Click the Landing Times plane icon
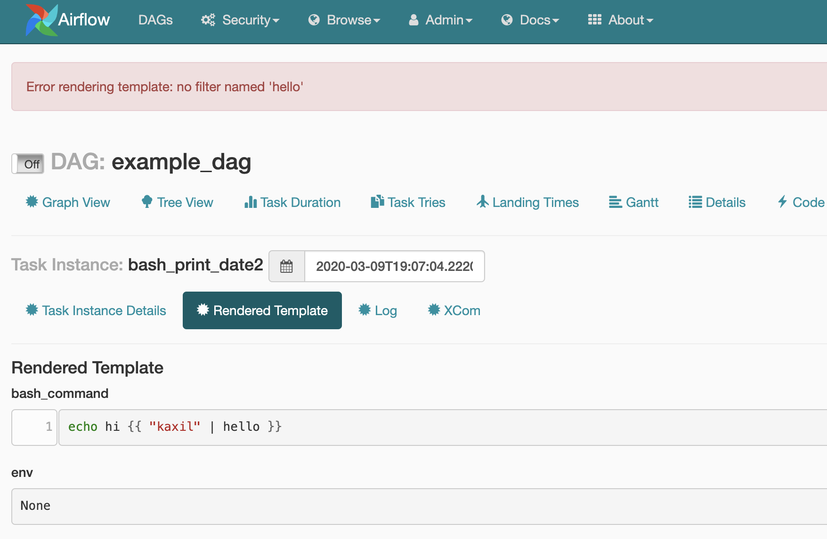This screenshot has height=539, width=827. 483,202
